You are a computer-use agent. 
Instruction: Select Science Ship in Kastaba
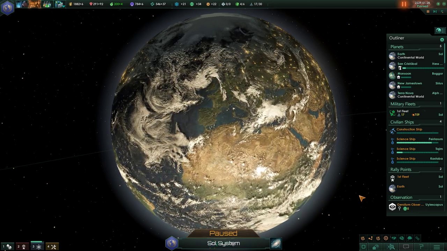(x=416, y=160)
